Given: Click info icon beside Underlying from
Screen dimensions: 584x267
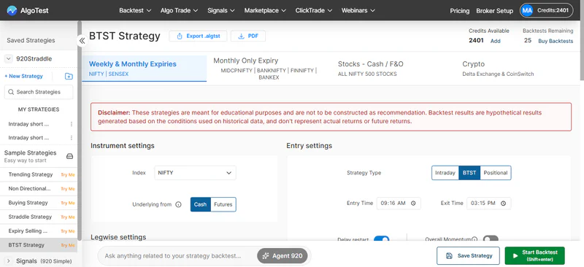Looking at the screenshot, I should tap(178, 204).
